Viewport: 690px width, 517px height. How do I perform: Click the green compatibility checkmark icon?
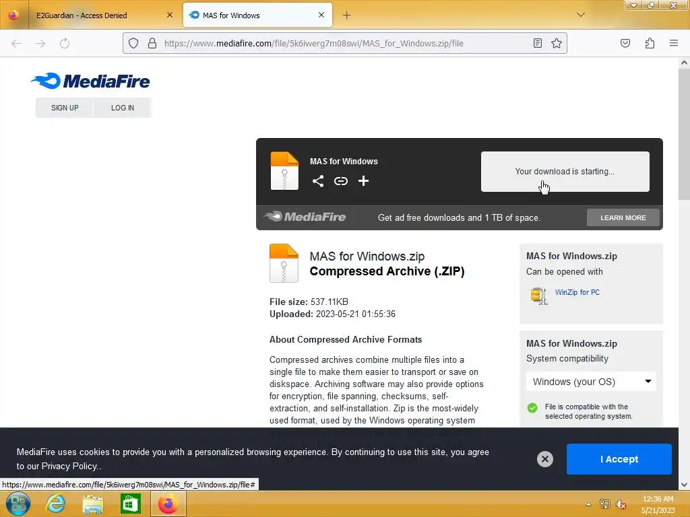[x=532, y=408]
